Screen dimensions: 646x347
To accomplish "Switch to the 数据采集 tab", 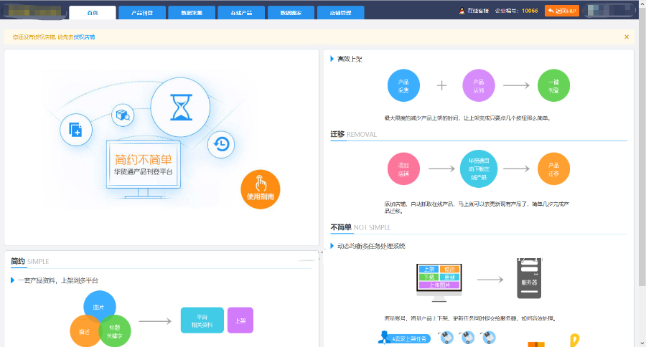I will point(192,12).
